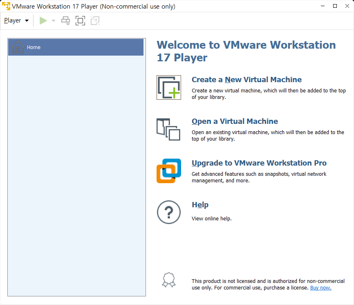Image resolution: width=354 pixels, height=305 pixels.
Task: Open the Help link
Action: tap(200, 205)
